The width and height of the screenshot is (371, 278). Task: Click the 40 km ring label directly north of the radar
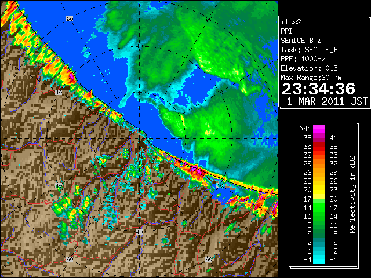[x=139, y=46]
